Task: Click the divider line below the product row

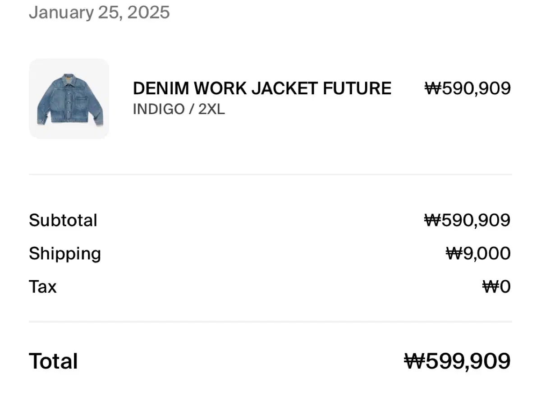Action: 270,174
